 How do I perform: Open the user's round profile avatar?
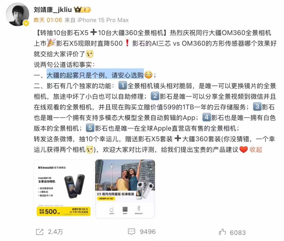[17, 14]
